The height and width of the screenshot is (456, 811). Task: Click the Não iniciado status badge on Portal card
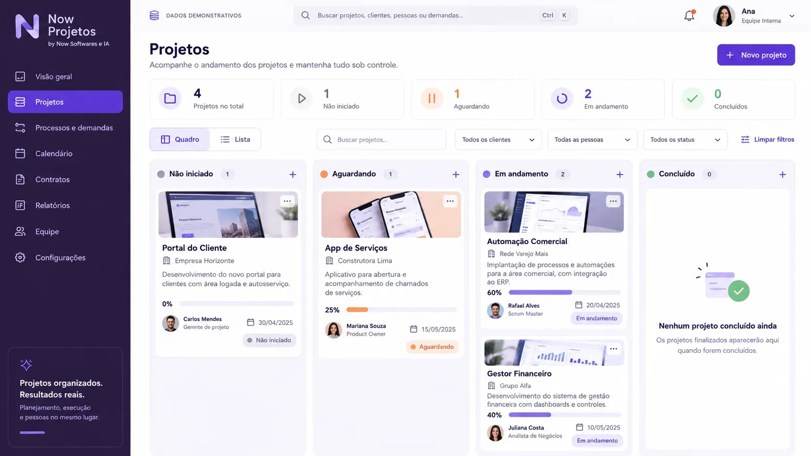(269, 340)
